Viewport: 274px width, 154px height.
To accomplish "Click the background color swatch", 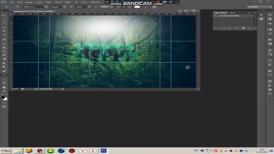I will (x=6, y=99).
